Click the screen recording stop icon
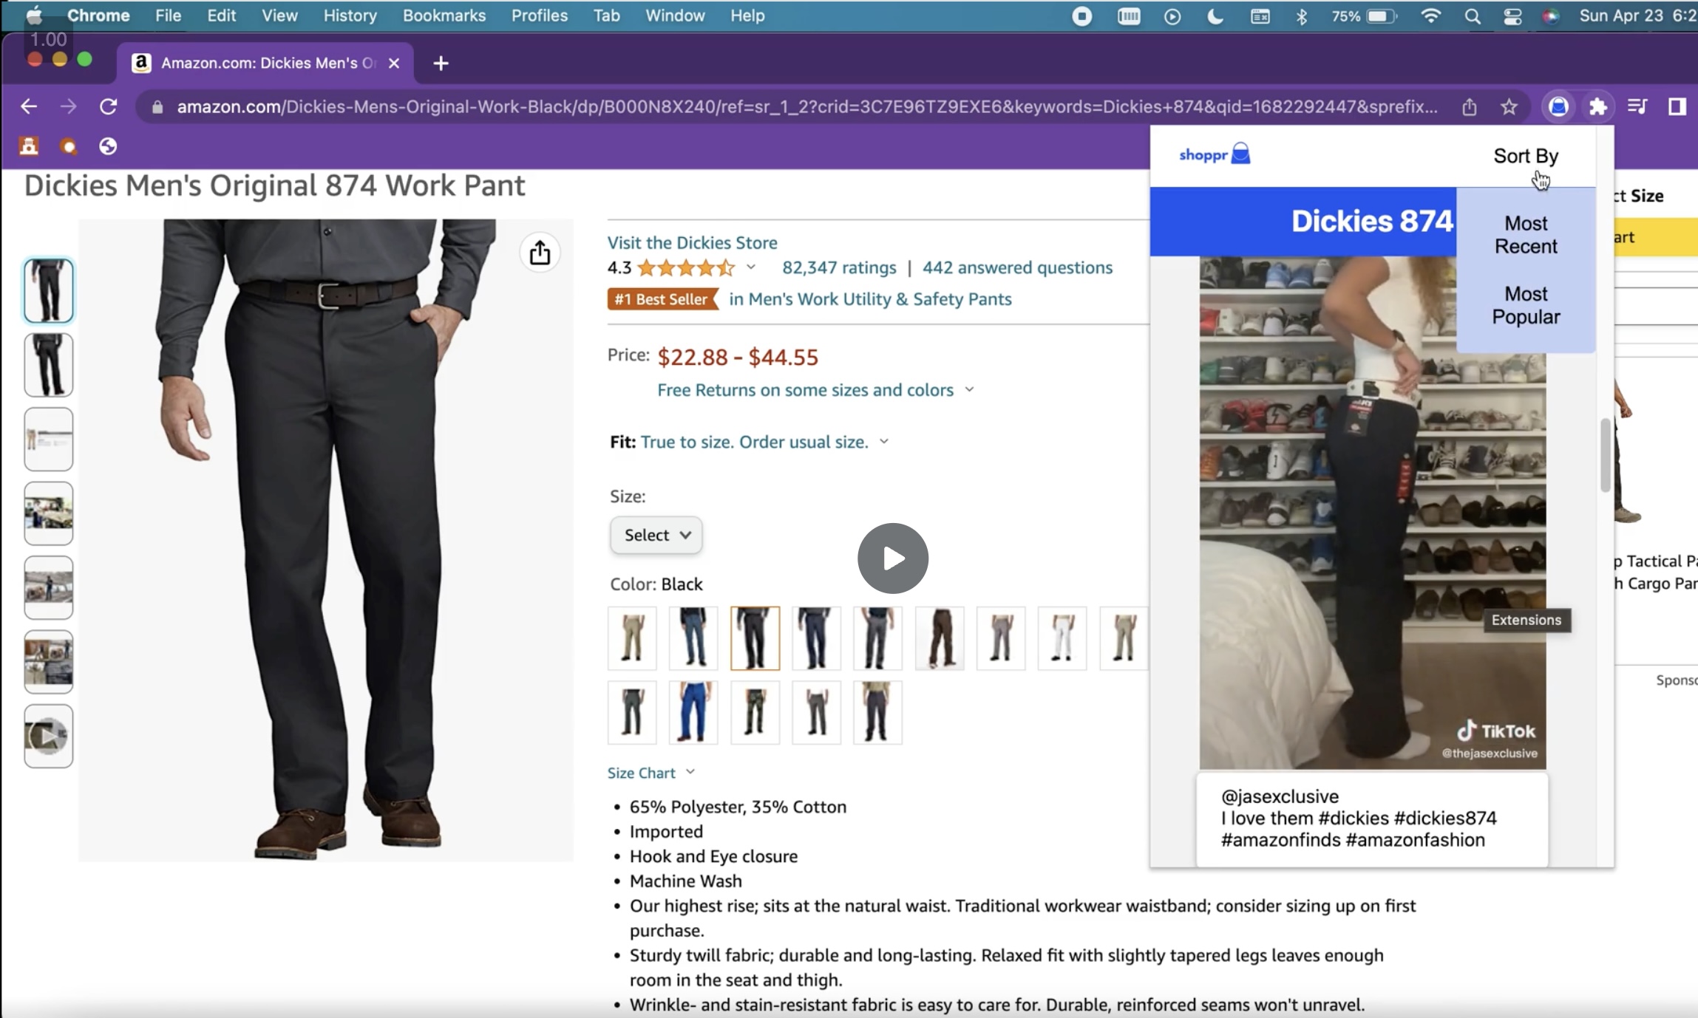The width and height of the screenshot is (1698, 1018). (x=1082, y=16)
